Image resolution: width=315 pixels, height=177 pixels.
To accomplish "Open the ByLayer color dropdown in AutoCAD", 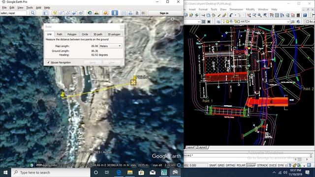I will (310, 22).
